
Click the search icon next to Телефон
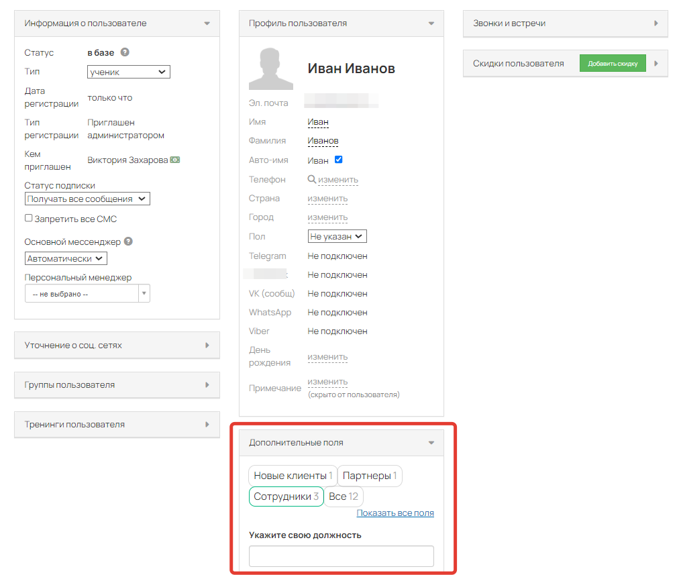(311, 179)
